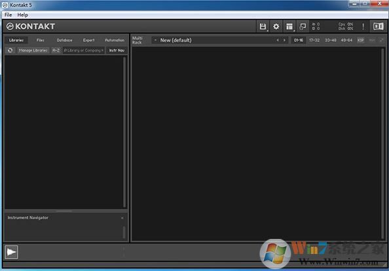
Task: Open the workspace layout panel menu
Action: 289,26
